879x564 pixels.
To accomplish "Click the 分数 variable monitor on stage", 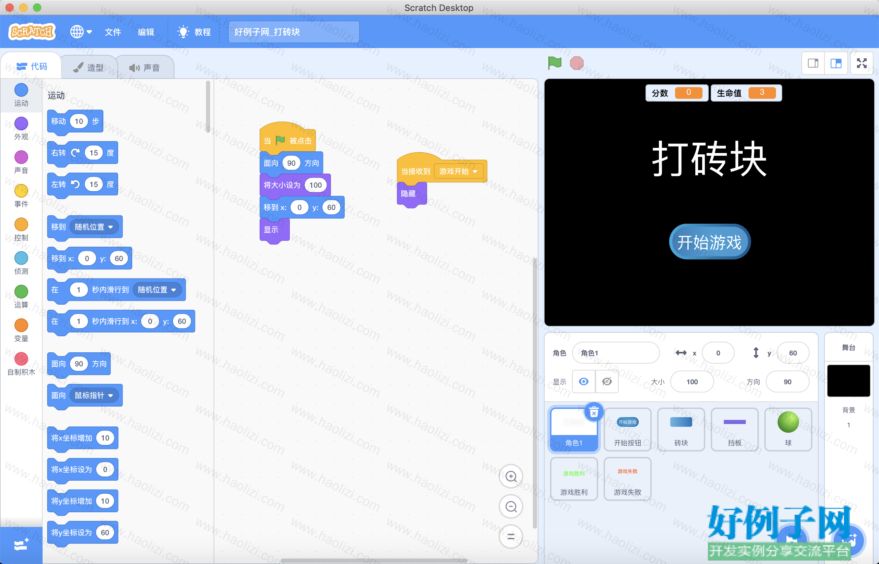I will click(677, 93).
